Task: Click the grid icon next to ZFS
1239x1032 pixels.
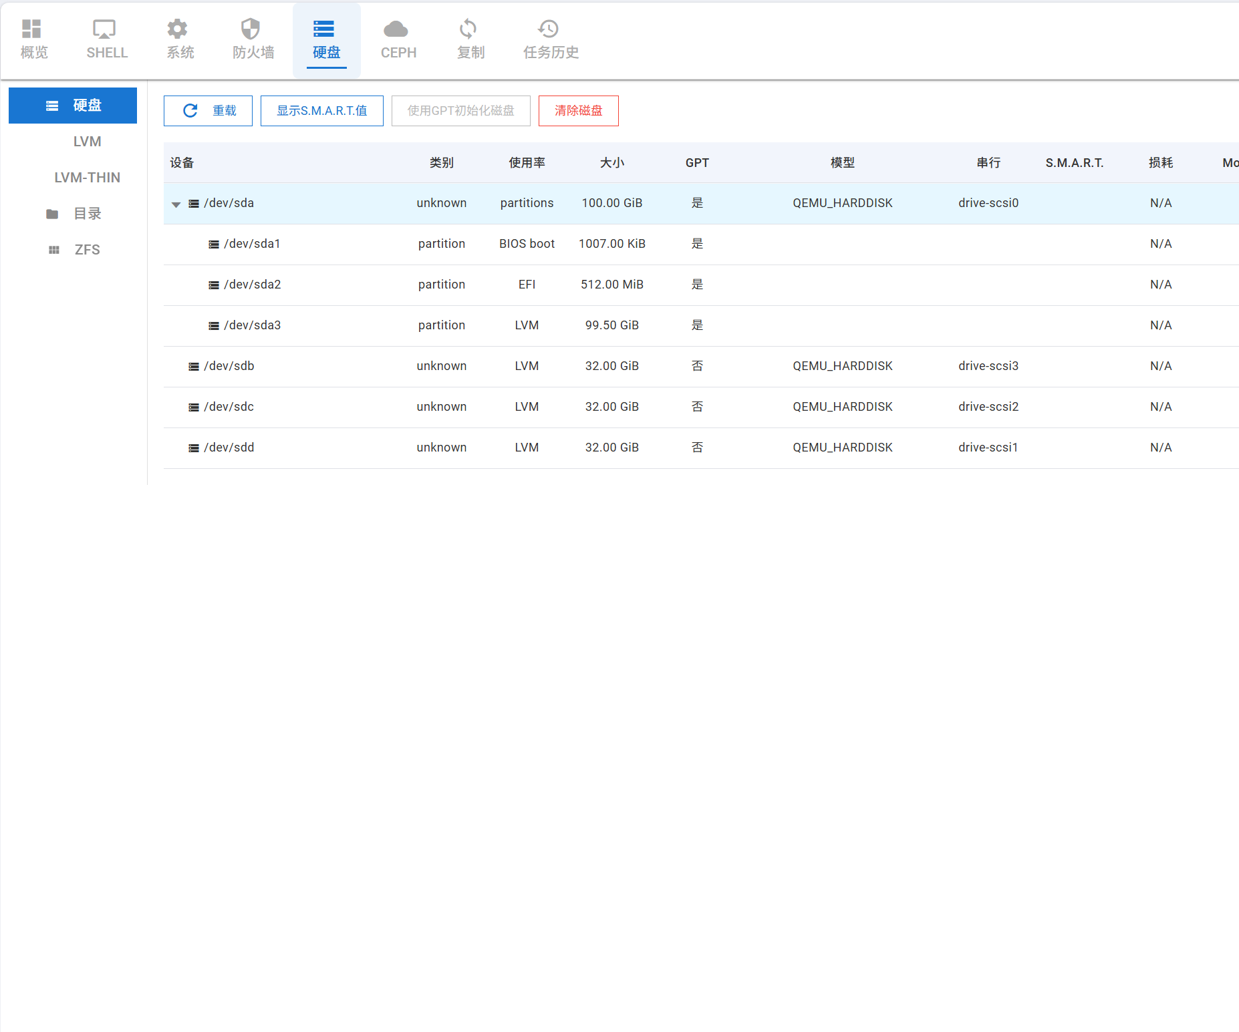Action: (x=54, y=250)
